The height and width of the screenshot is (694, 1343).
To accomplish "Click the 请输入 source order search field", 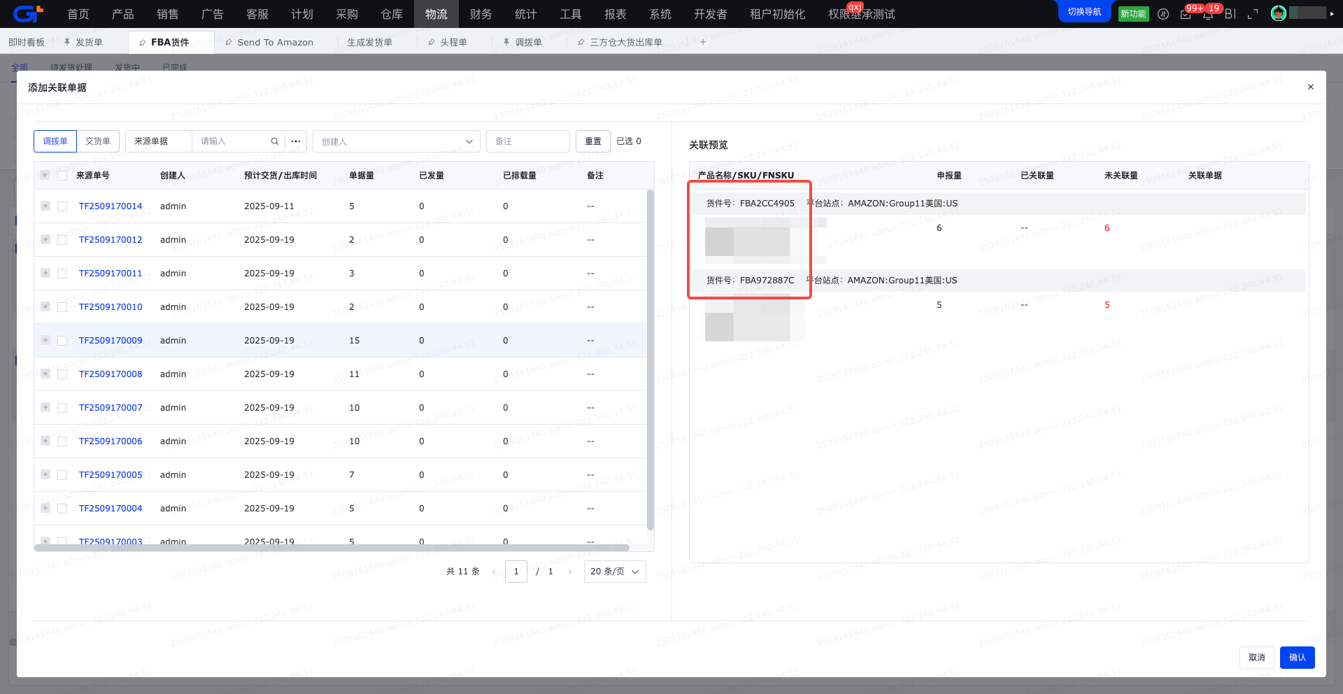I will pos(234,141).
